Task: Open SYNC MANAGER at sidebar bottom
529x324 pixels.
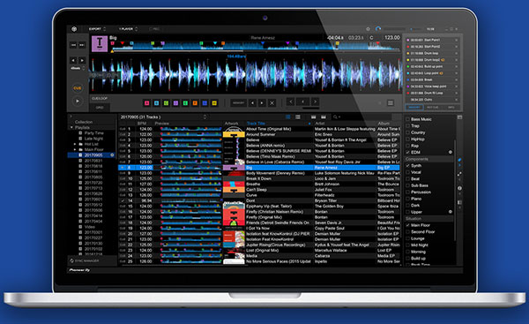Action: [x=85, y=260]
